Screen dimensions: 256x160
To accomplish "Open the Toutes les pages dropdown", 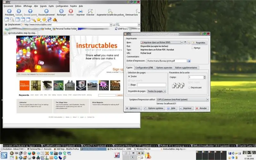I will (x=156, y=91).
